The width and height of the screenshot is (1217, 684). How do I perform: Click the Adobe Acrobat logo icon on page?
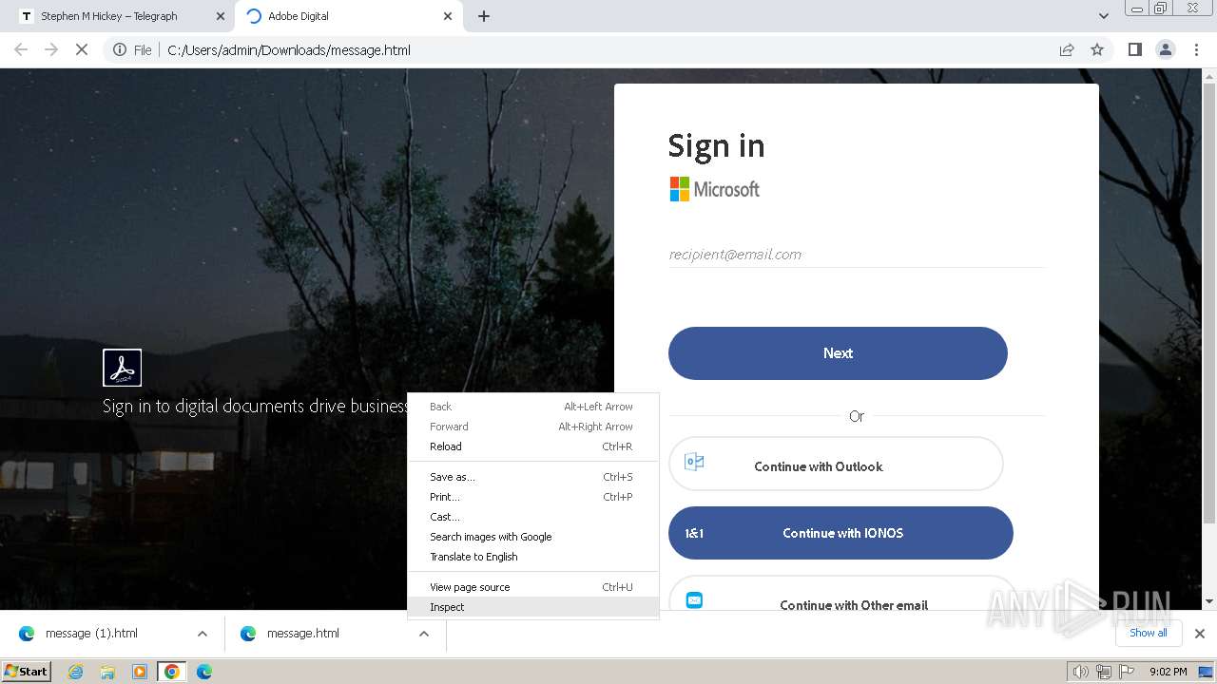click(122, 368)
